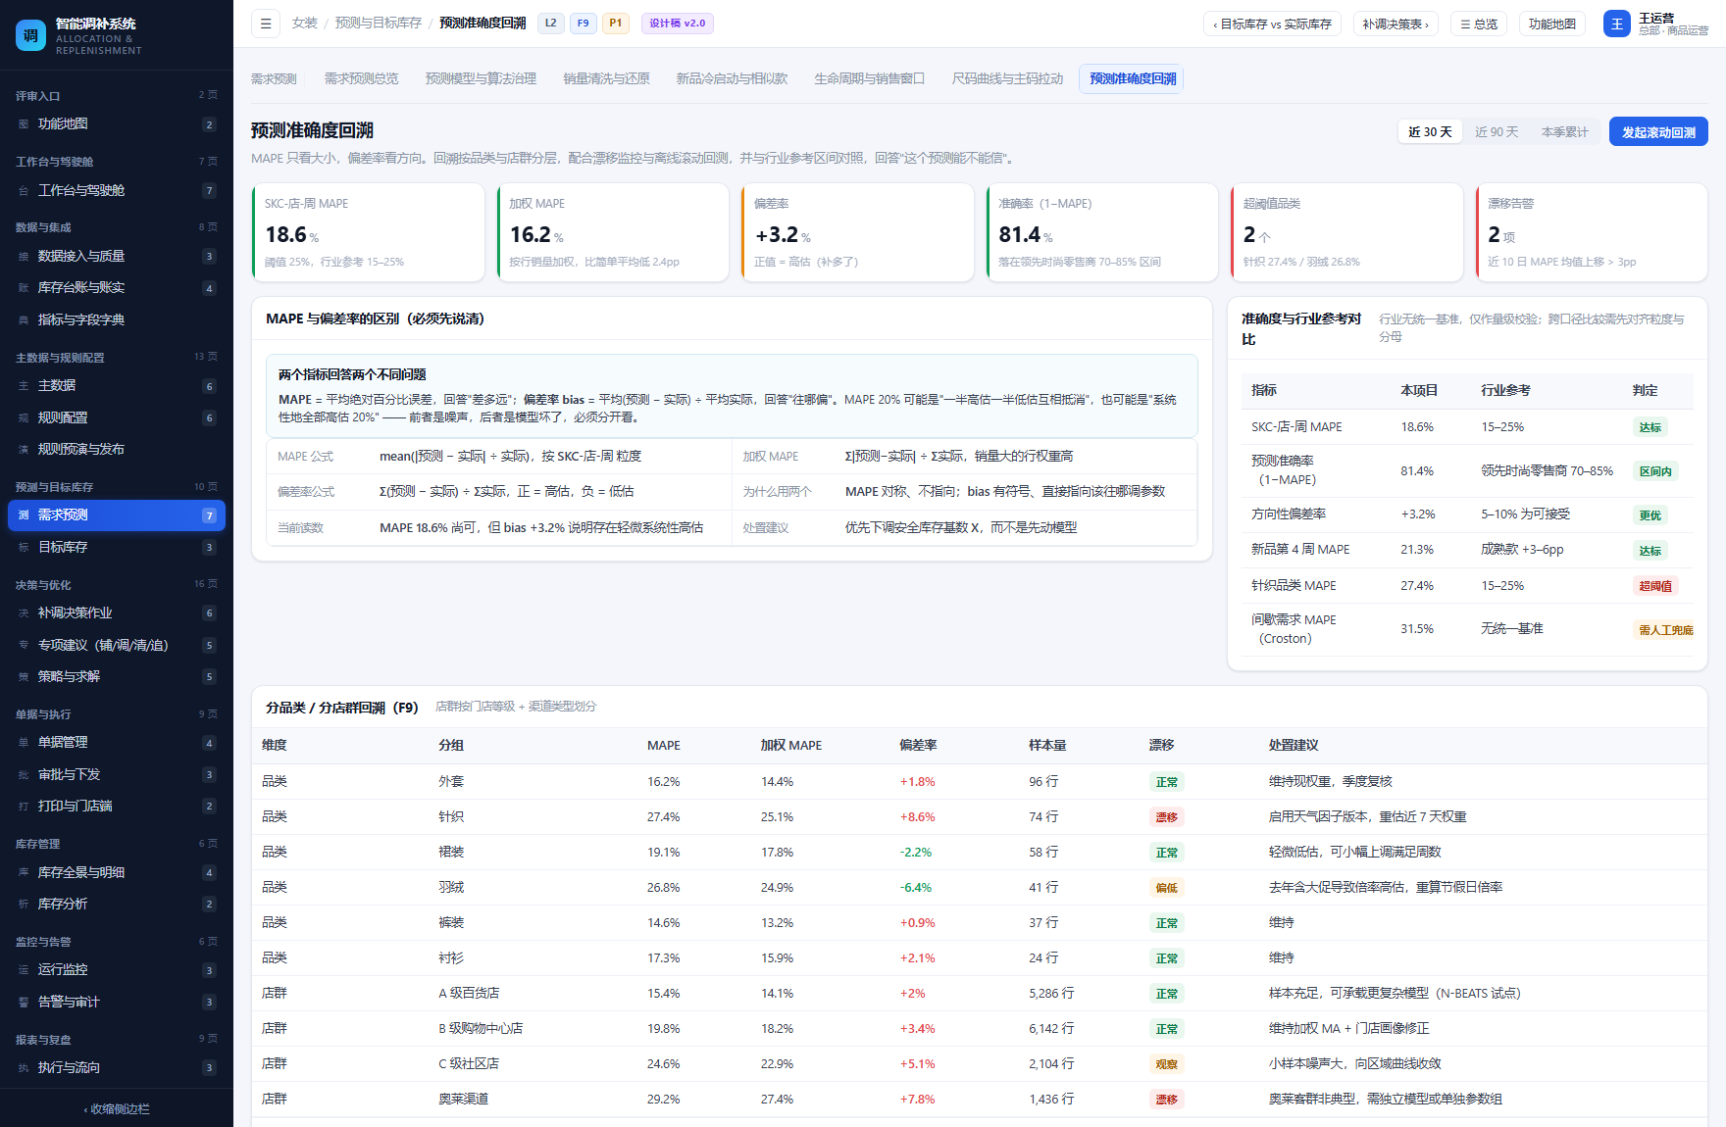
Task: Click the 超阈值 badge for 针织品类 MAPE
Action: point(1655,586)
